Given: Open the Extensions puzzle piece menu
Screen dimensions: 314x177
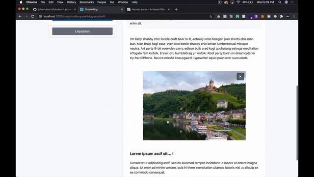Looking at the screenshot, I should click(281, 16).
